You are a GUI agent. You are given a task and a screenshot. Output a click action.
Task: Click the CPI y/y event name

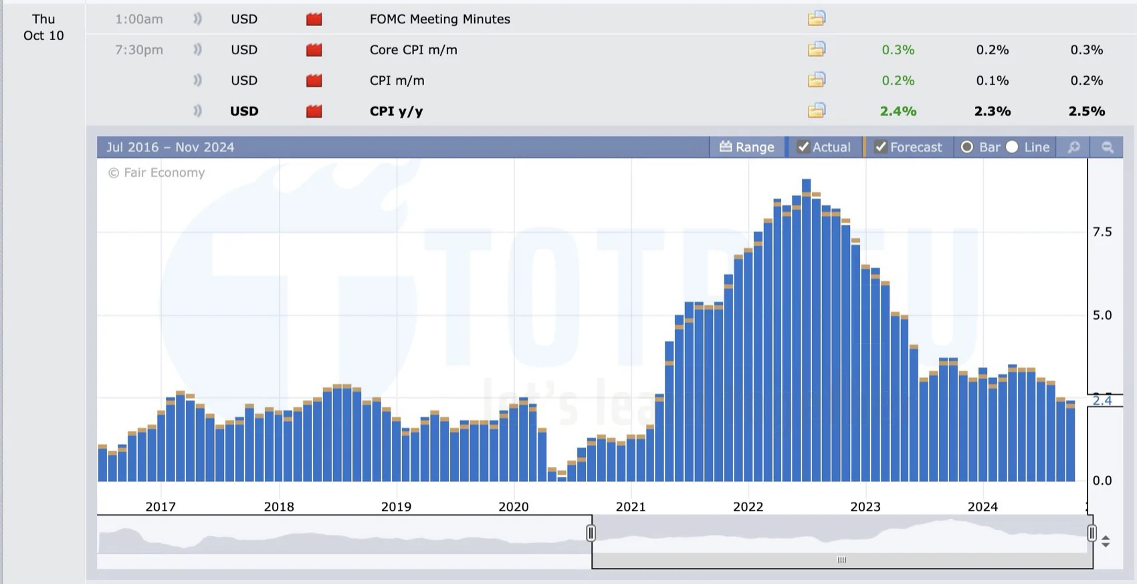pyautogui.click(x=396, y=111)
